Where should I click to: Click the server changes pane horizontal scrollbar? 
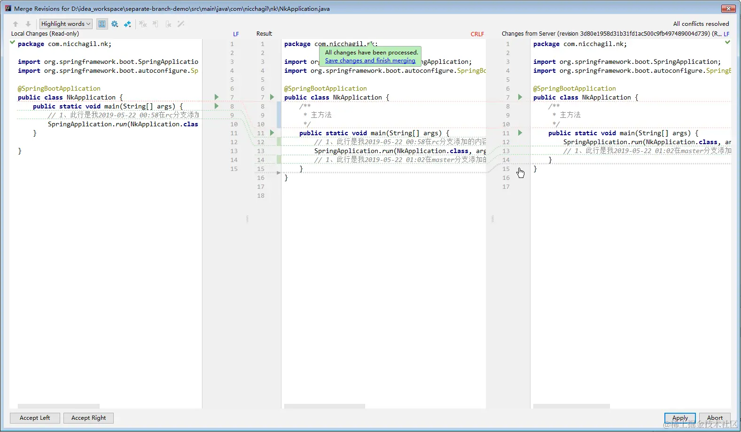tap(571, 406)
